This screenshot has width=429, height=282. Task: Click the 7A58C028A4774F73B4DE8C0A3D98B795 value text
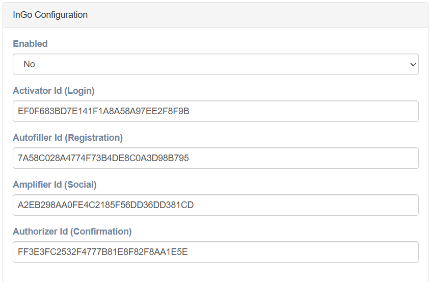click(x=103, y=158)
